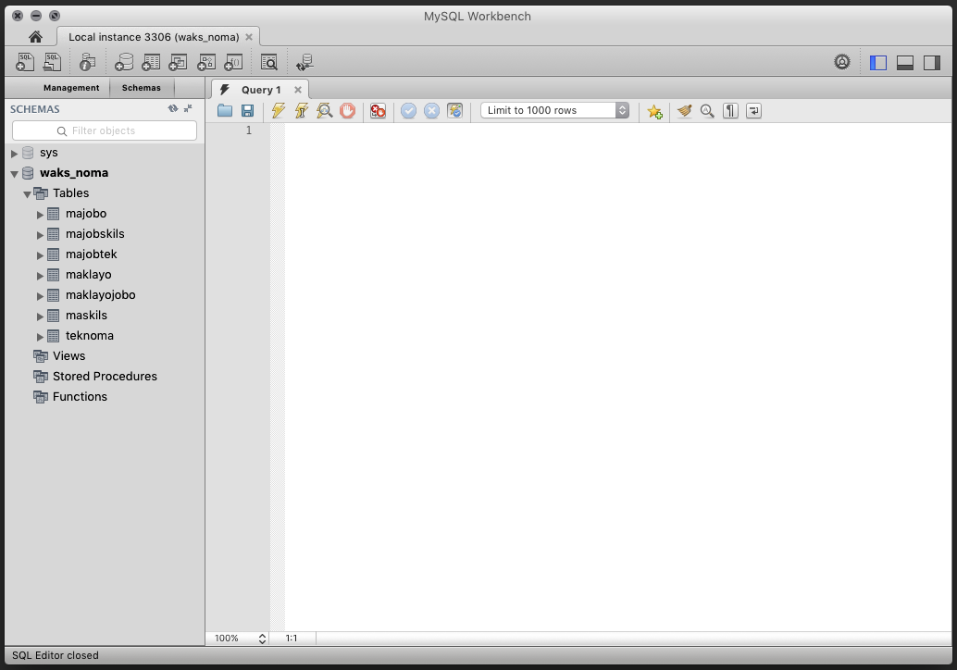Toggle the bottom output panel
The image size is (957, 670).
tap(905, 62)
